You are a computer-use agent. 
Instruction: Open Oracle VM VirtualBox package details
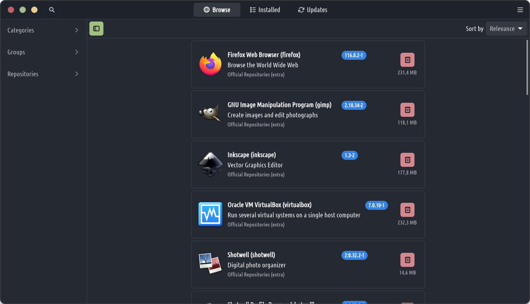(269, 205)
